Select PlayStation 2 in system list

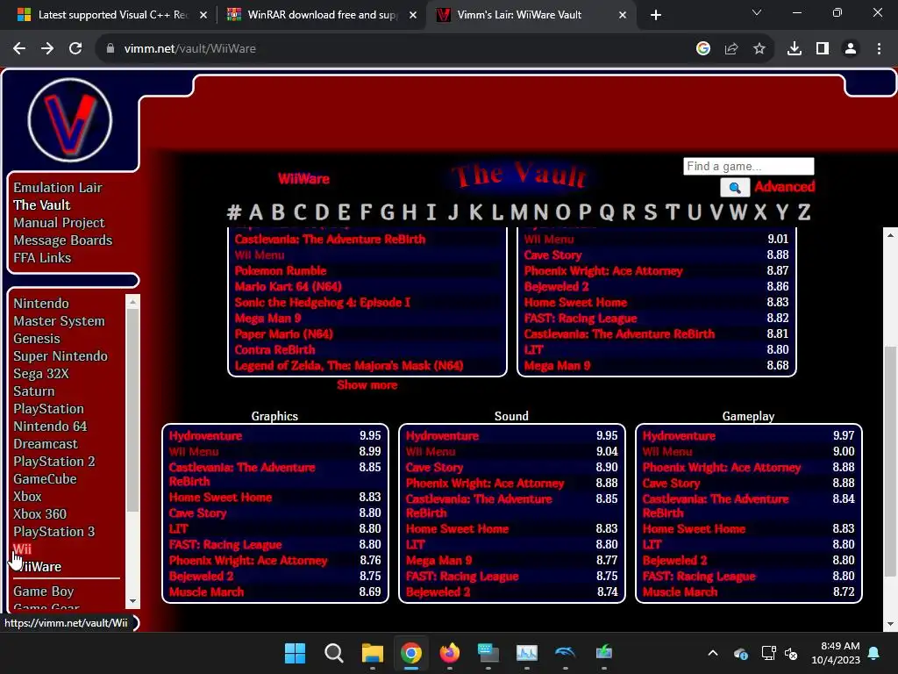[x=54, y=462]
